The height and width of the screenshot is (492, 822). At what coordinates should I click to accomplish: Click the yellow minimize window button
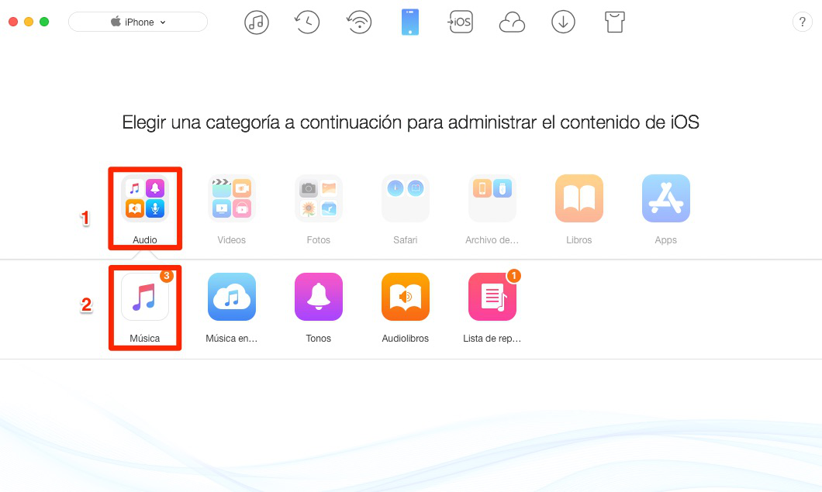(29, 22)
